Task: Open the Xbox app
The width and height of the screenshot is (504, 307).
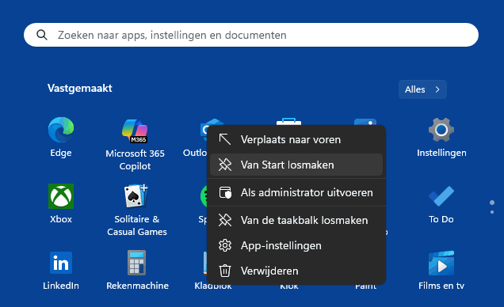Action: coord(61,196)
